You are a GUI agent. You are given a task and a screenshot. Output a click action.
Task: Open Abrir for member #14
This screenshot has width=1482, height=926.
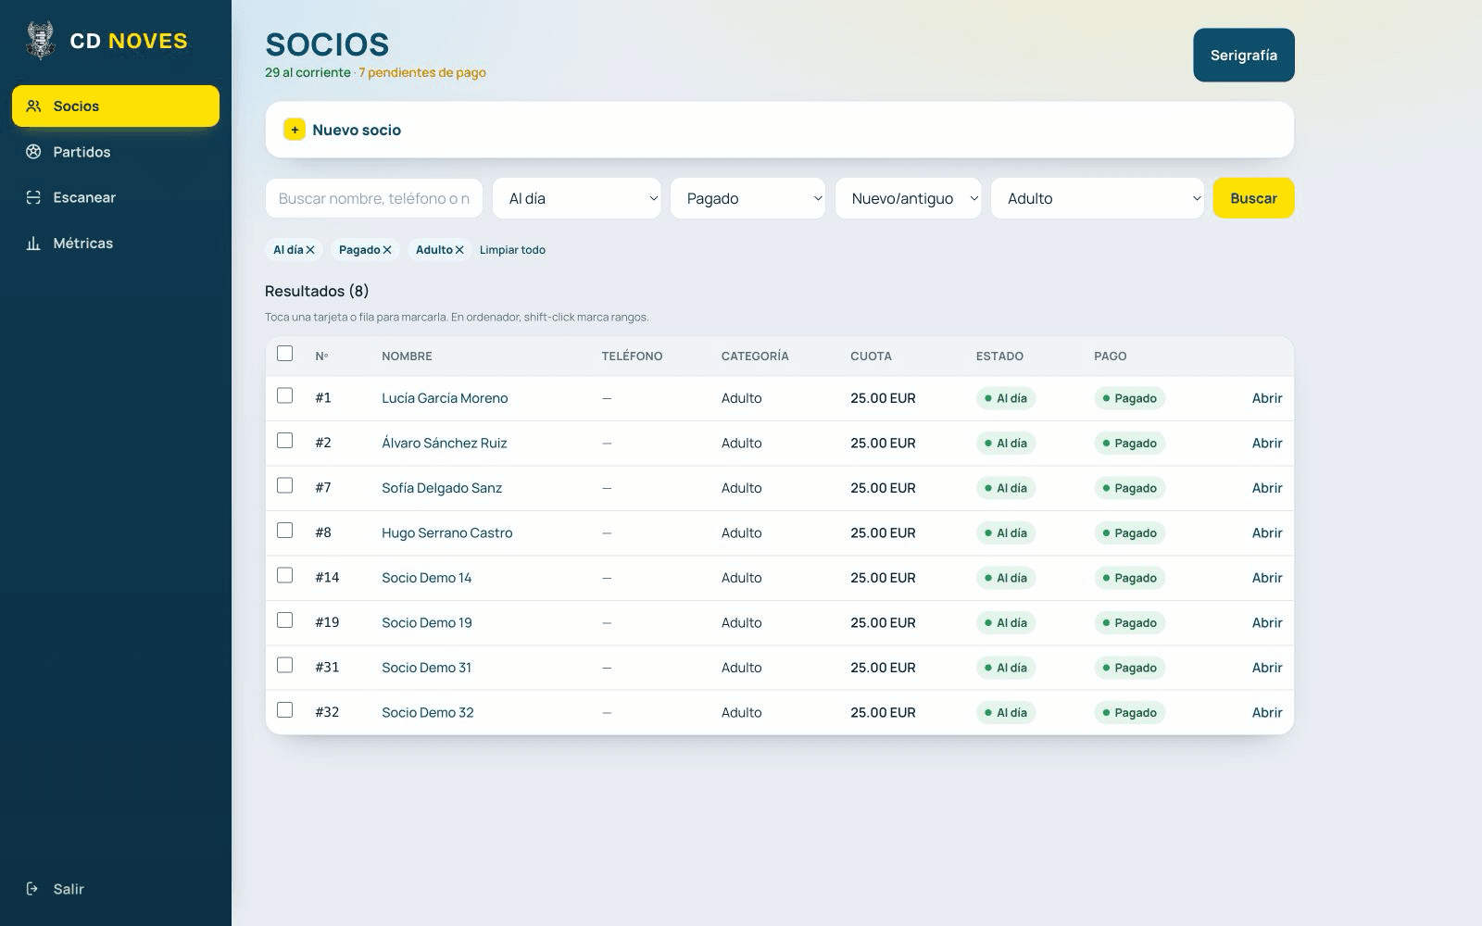point(1267,578)
